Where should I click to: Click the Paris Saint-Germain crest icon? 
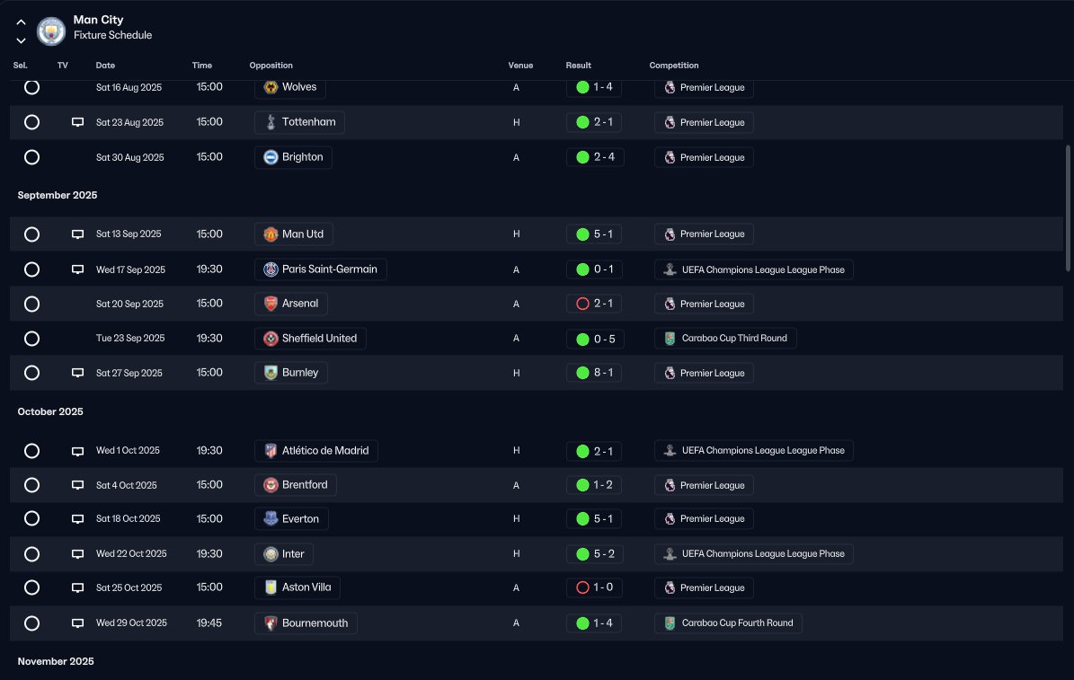(x=271, y=269)
